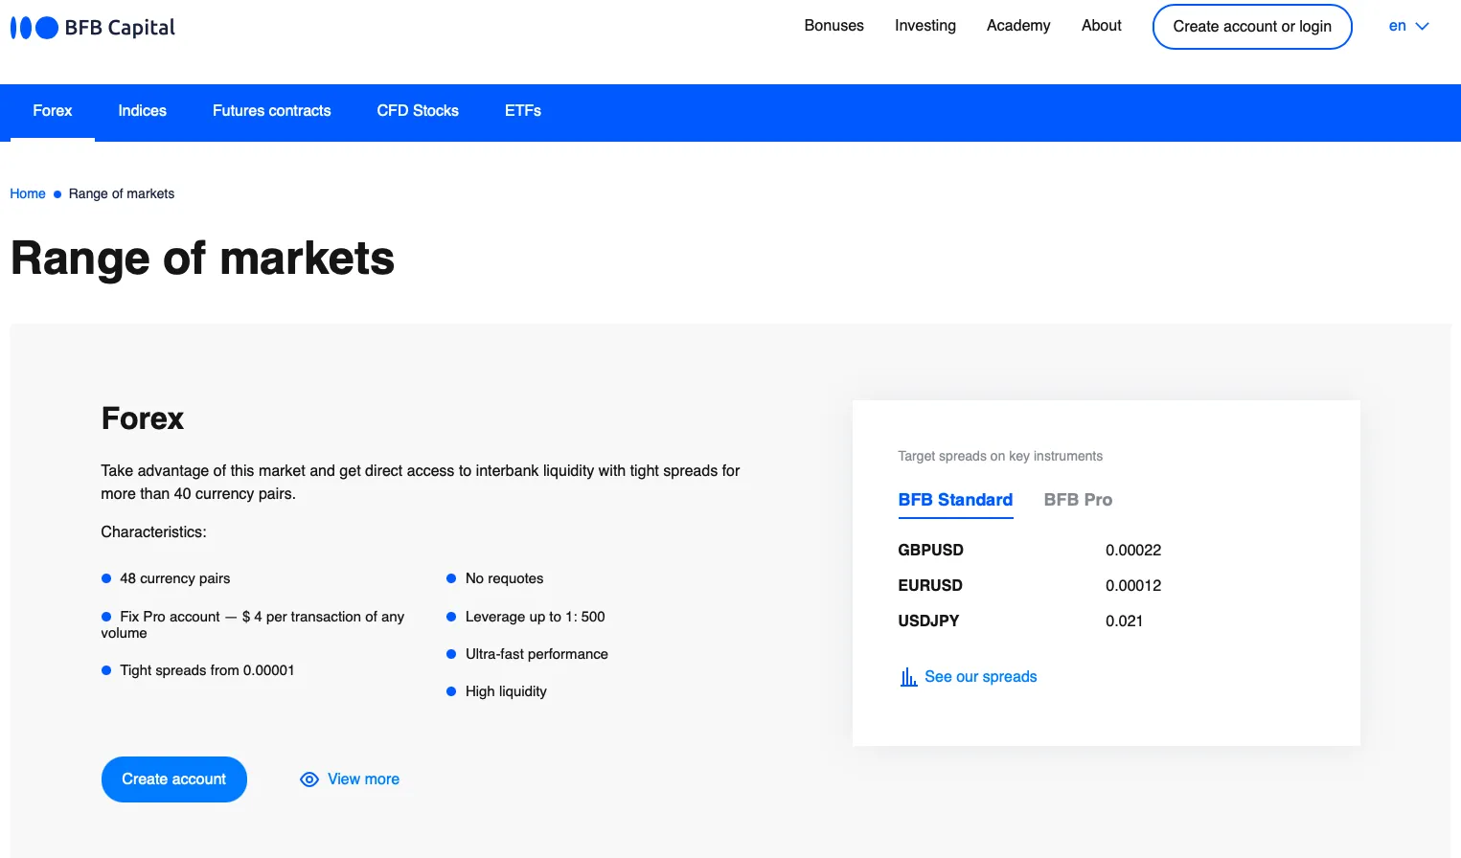The width and height of the screenshot is (1461, 858).
Task: Click the 0.021 spread value
Action: [1124, 621]
